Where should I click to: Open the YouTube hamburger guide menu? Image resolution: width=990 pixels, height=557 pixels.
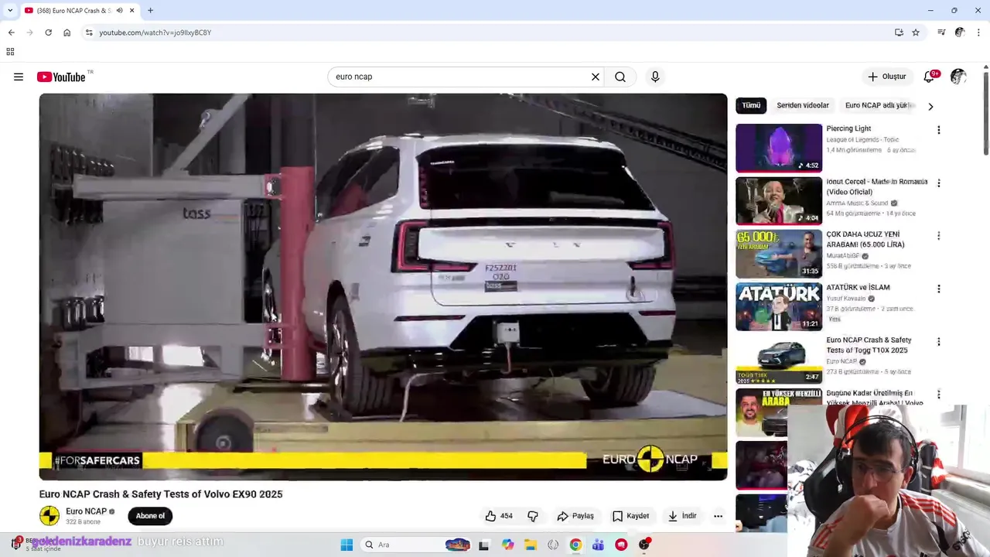[x=19, y=77]
